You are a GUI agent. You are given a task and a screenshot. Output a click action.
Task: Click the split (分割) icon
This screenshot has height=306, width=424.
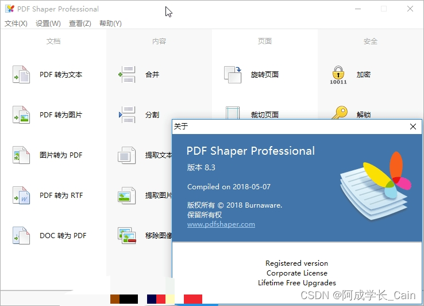point(127,115)
